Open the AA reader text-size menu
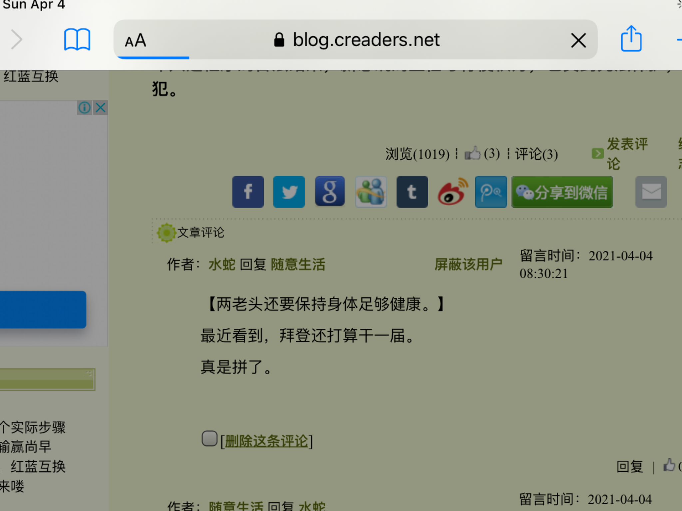Image resolution: width=682 pixels, height=511 pixels. (x=136, y=41)
